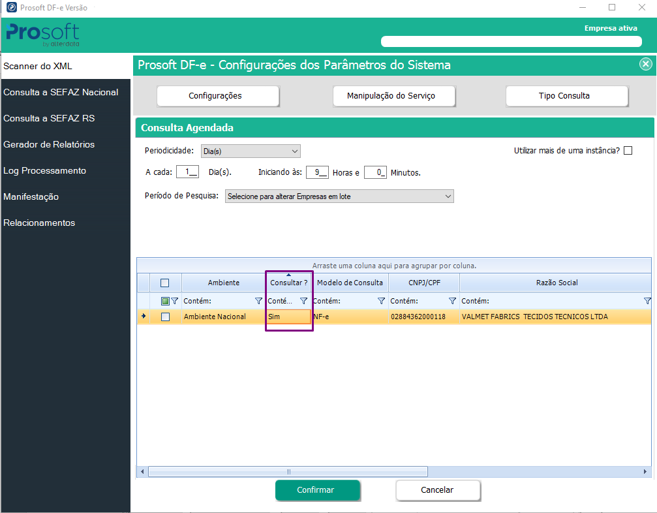Click the grid horizontal scrollbar thumb
Viewport: 657px width, 513px height.
pos(288,472)
